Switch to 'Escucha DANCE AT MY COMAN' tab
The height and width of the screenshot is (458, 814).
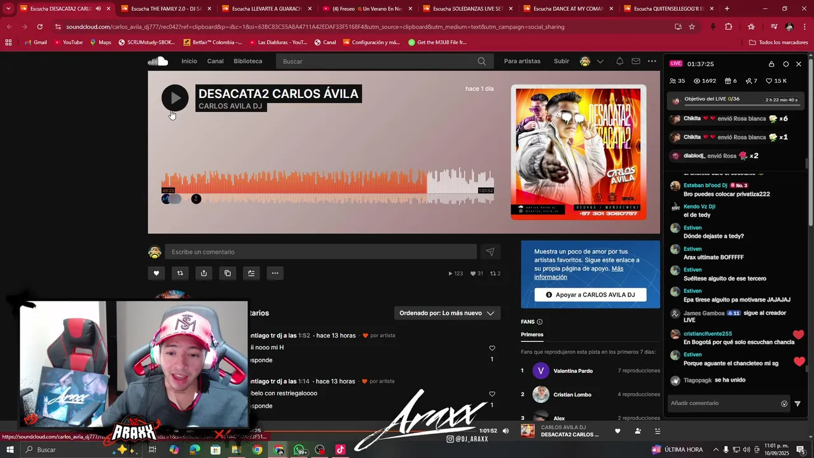pos(567,9)
